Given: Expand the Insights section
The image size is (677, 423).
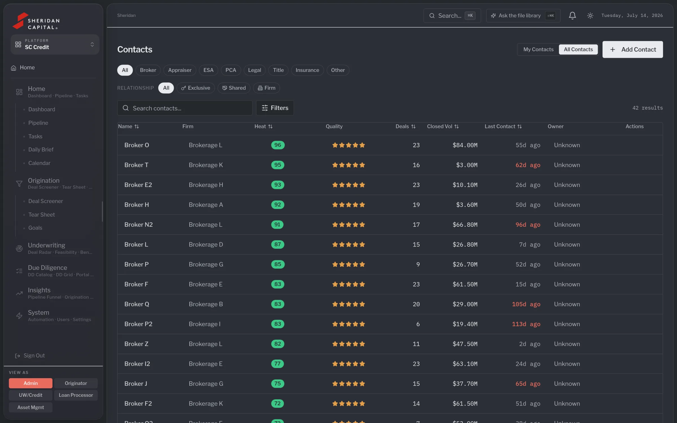Looking at the screenshot, I should coord(55,293).
